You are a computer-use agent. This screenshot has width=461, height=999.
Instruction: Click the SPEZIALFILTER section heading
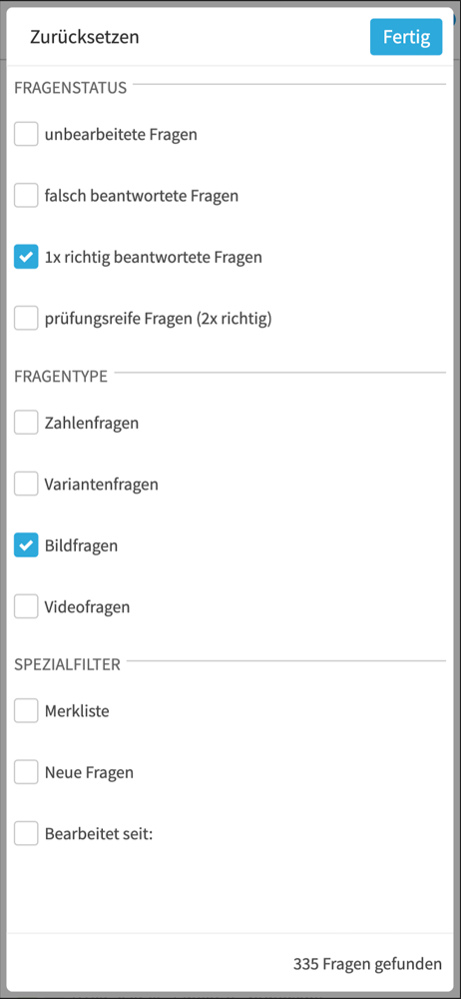[68, 664]
